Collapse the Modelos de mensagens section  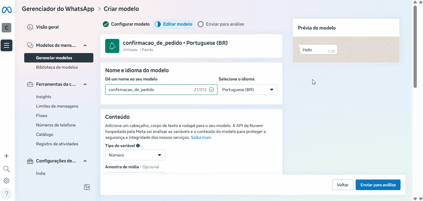click(85, 45)
